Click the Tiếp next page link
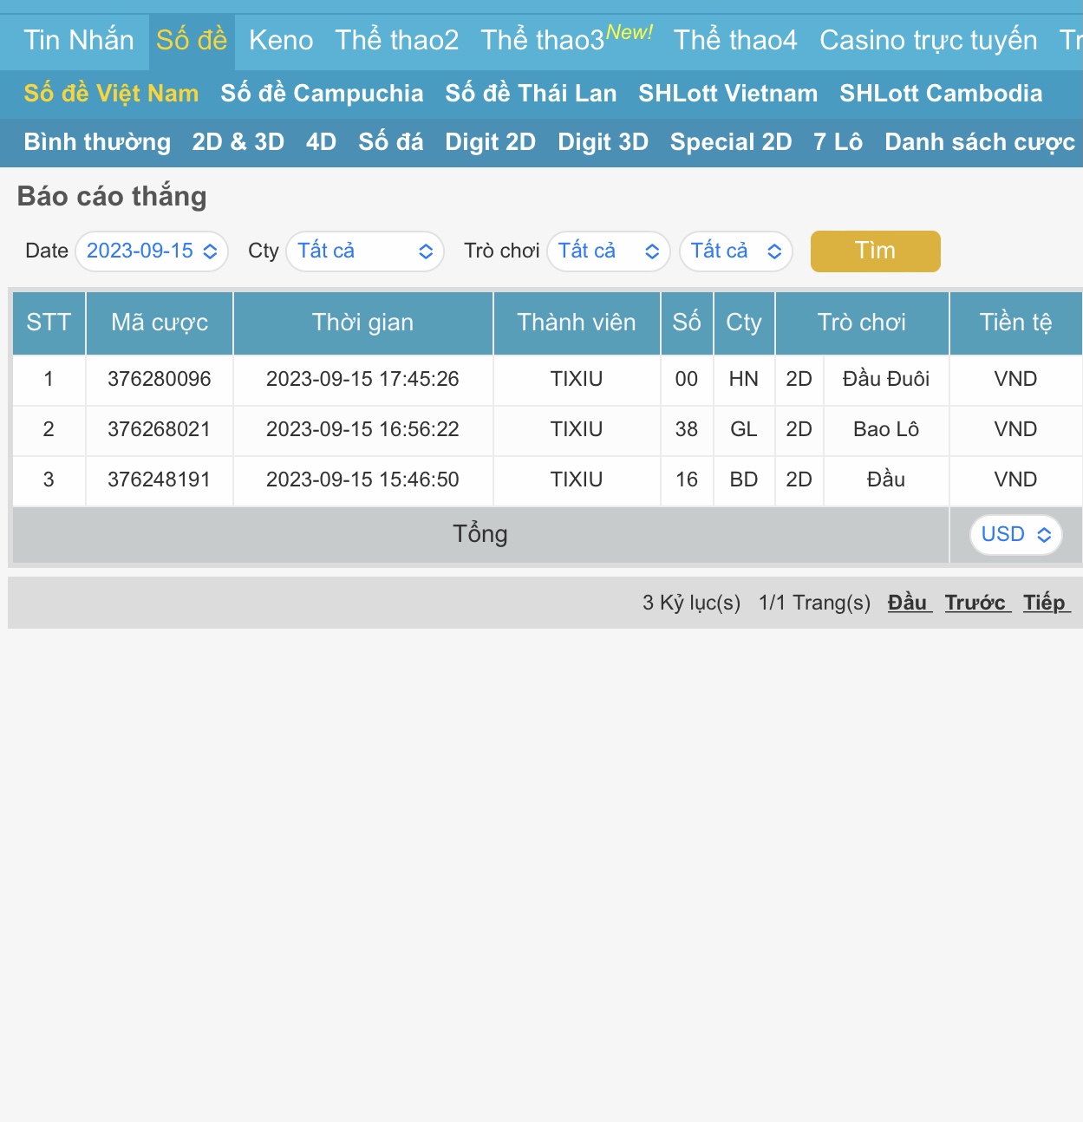Viewport: 1083px width, 1122px height. [x=1045, y=603]
